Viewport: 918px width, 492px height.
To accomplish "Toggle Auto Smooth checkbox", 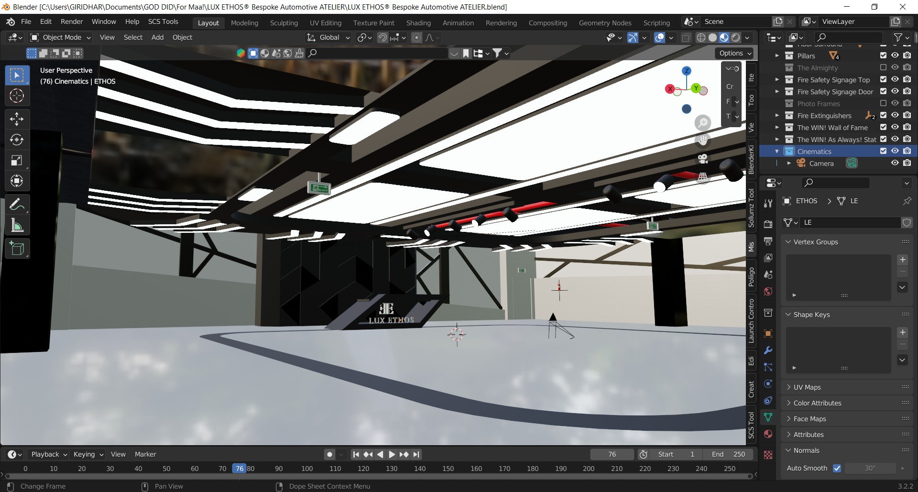I will click(837, 468).
